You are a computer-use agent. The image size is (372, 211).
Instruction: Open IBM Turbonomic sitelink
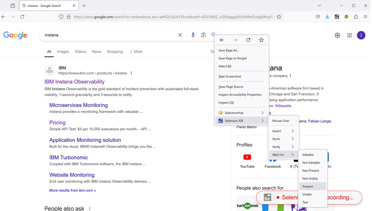coord(69,157)
